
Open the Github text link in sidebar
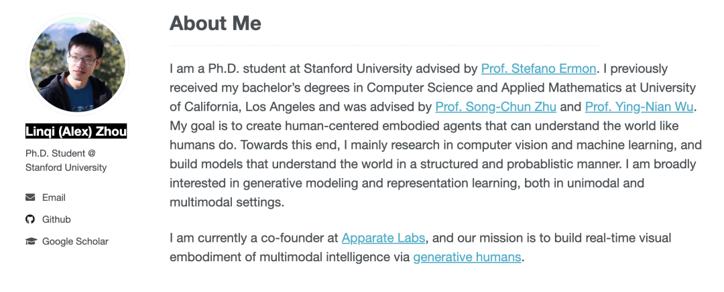coord(56,220)
